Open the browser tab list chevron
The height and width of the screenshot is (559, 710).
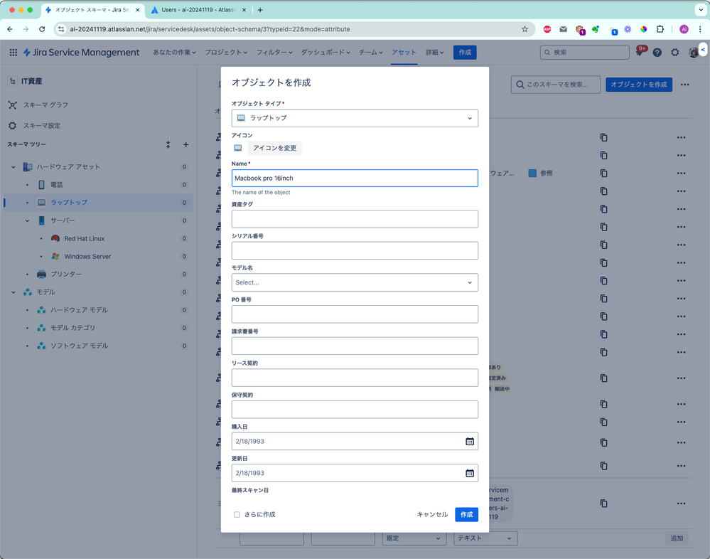(x=700, y=9)
